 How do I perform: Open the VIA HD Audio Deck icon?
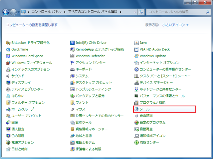point(136,49)
